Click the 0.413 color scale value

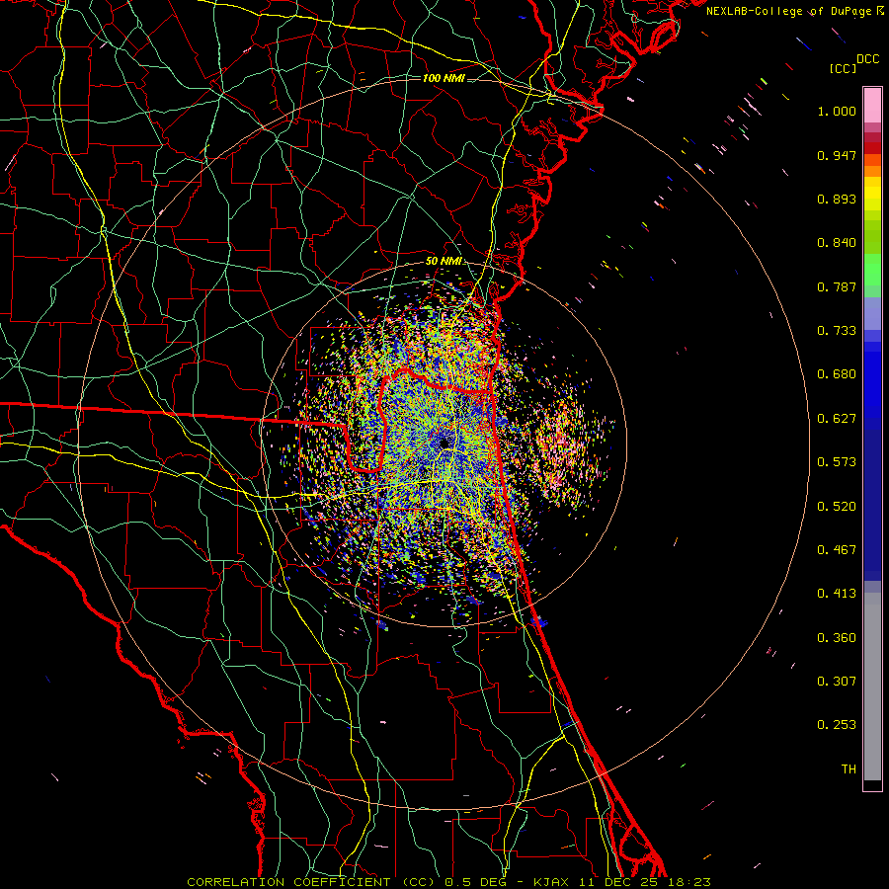click(x=837, y=594)
